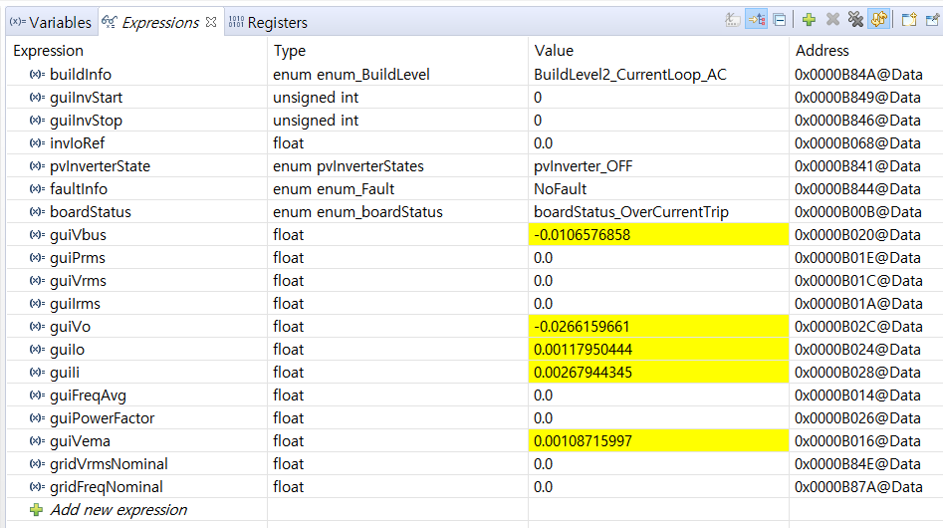
Task: Click the Pin to Debug Context icon
Action: coord(932,20)
